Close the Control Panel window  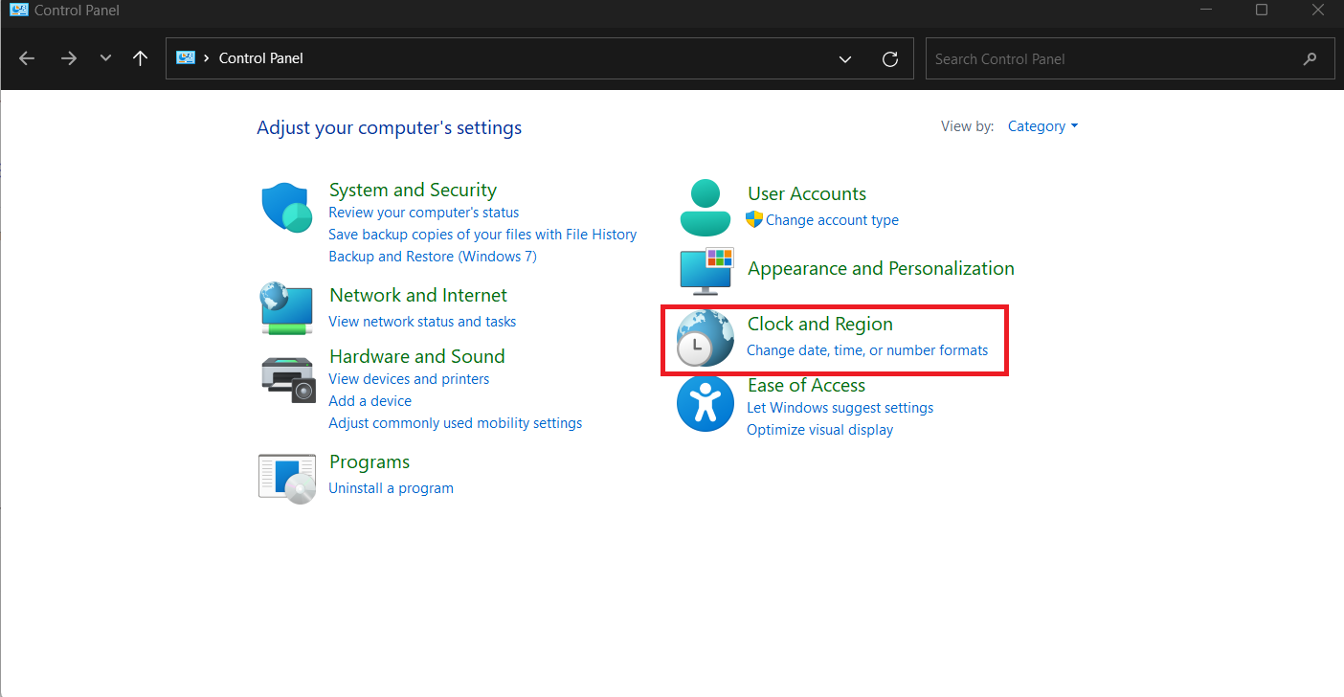(1318, 10)
